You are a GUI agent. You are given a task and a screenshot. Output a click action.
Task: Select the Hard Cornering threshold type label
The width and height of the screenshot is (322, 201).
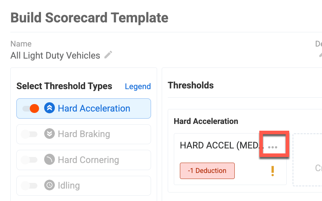click(88, 160)
